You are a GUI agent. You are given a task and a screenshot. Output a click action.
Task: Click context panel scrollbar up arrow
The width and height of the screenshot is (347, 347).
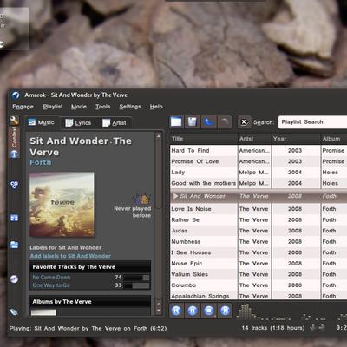(x=159, y=136)
